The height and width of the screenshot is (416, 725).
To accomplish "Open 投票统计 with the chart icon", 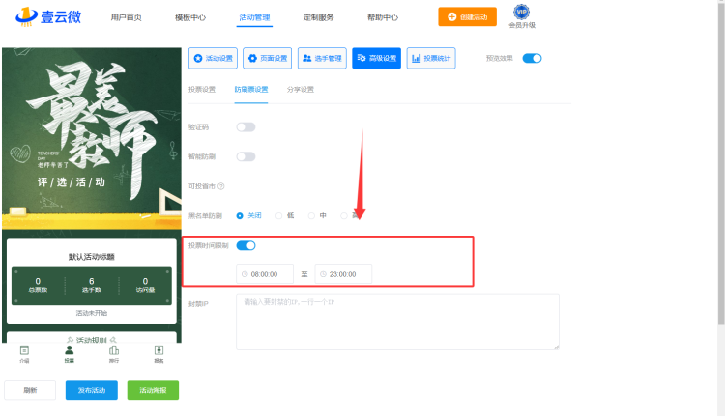I will point(431,58).
